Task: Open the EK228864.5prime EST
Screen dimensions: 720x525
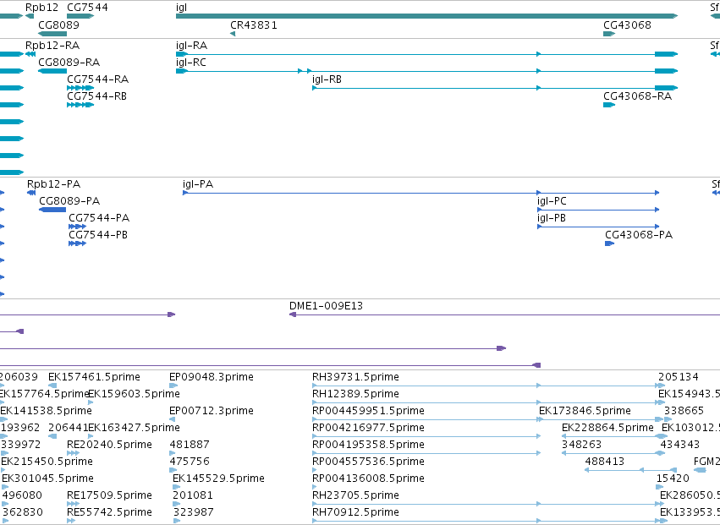Action: 614,436
